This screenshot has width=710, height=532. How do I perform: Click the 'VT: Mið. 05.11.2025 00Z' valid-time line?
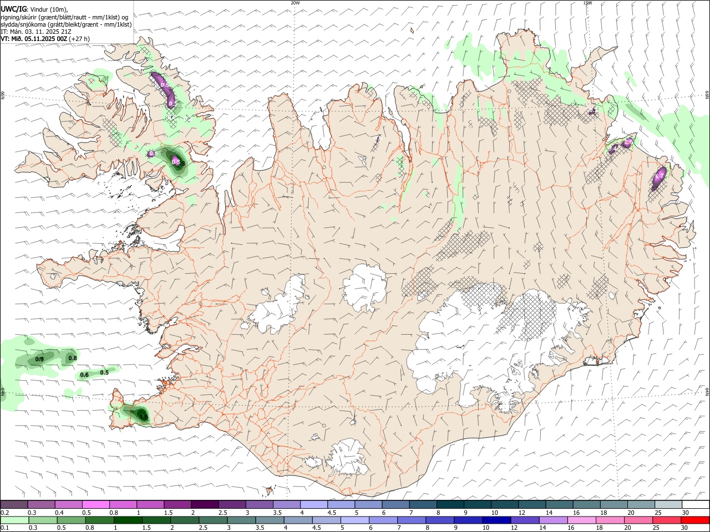click(34, 39)
